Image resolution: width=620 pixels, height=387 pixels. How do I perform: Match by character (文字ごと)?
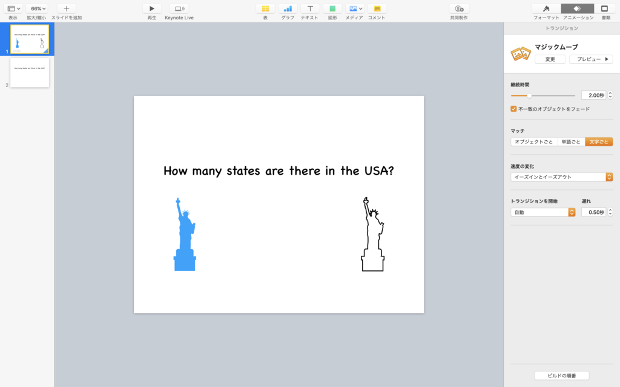pos(599,141)
